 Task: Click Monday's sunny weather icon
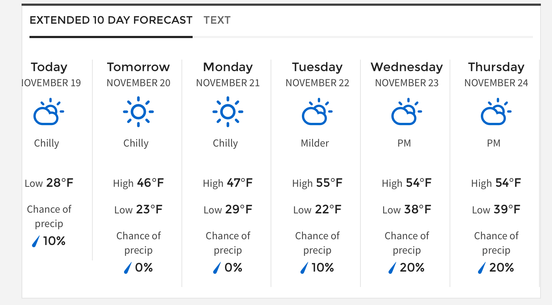click(228, 112)
